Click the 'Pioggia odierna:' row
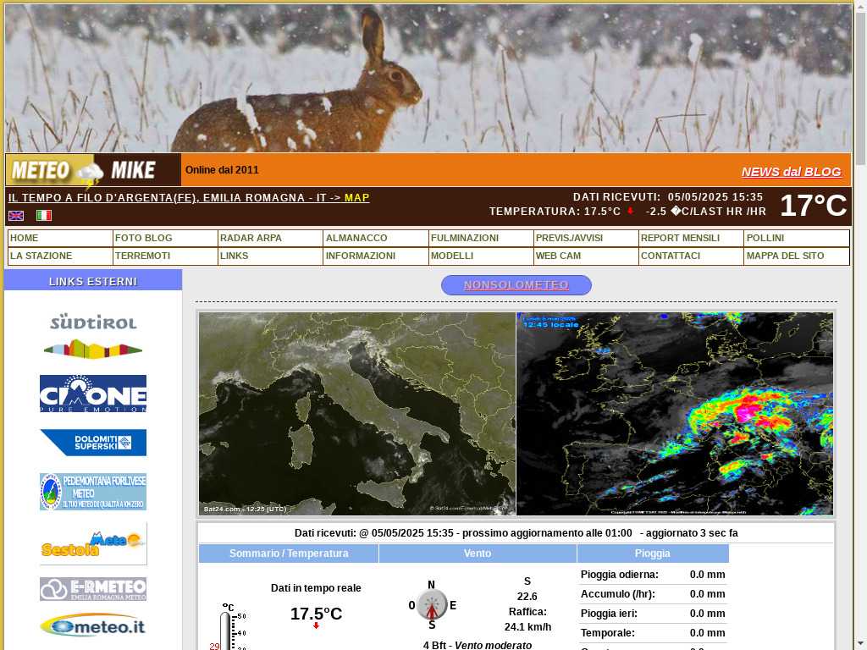The height and width of the screenshot is (650, 867). tap(653, 575)
